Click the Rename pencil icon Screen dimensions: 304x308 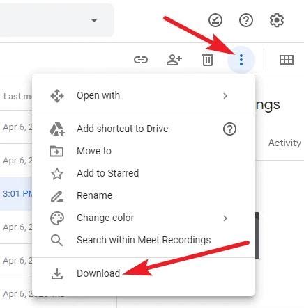click(57, 196)
